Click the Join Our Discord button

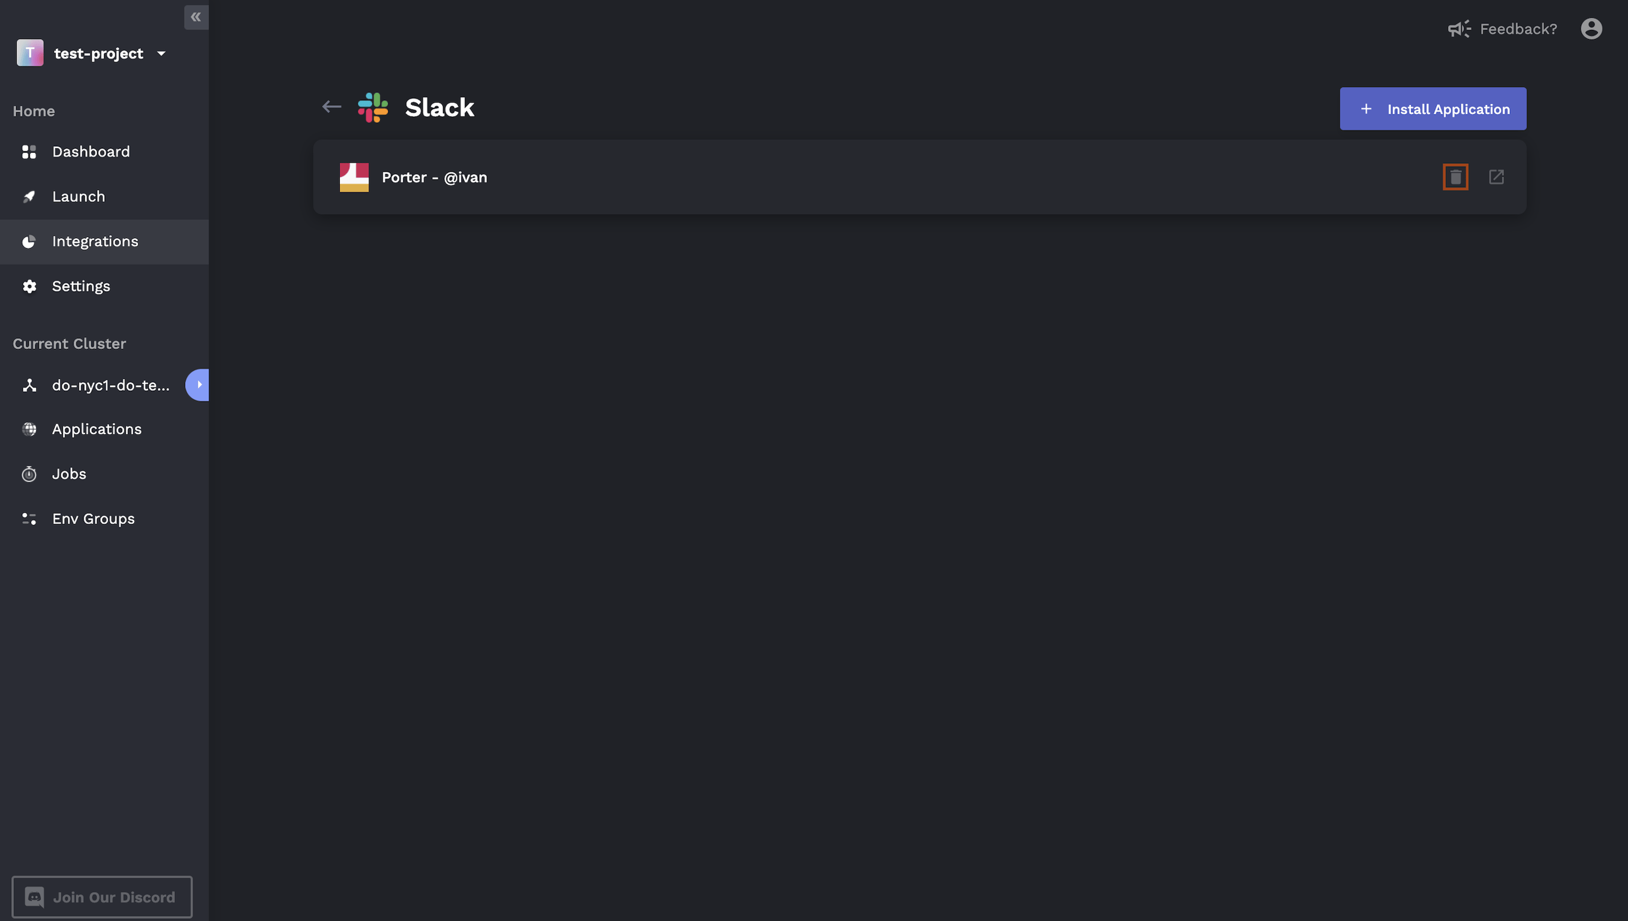102,897
